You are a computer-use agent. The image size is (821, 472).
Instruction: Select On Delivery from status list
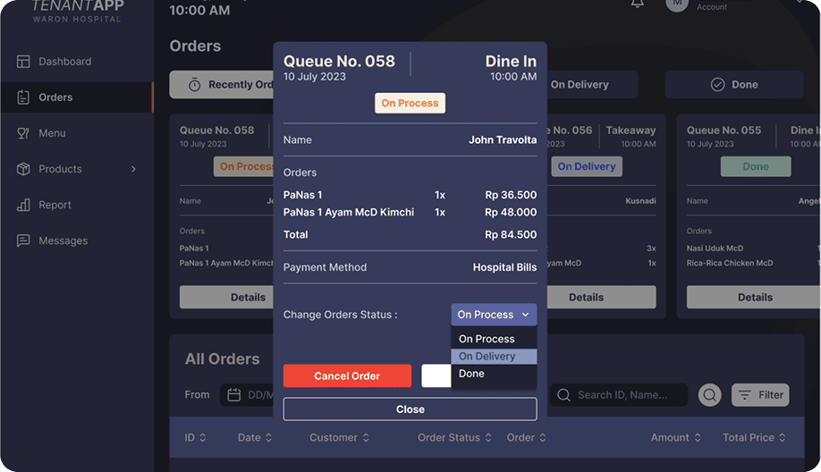point(494,357)
